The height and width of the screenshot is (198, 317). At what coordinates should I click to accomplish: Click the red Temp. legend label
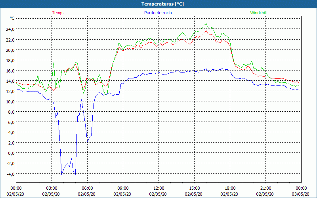point(58,13)
